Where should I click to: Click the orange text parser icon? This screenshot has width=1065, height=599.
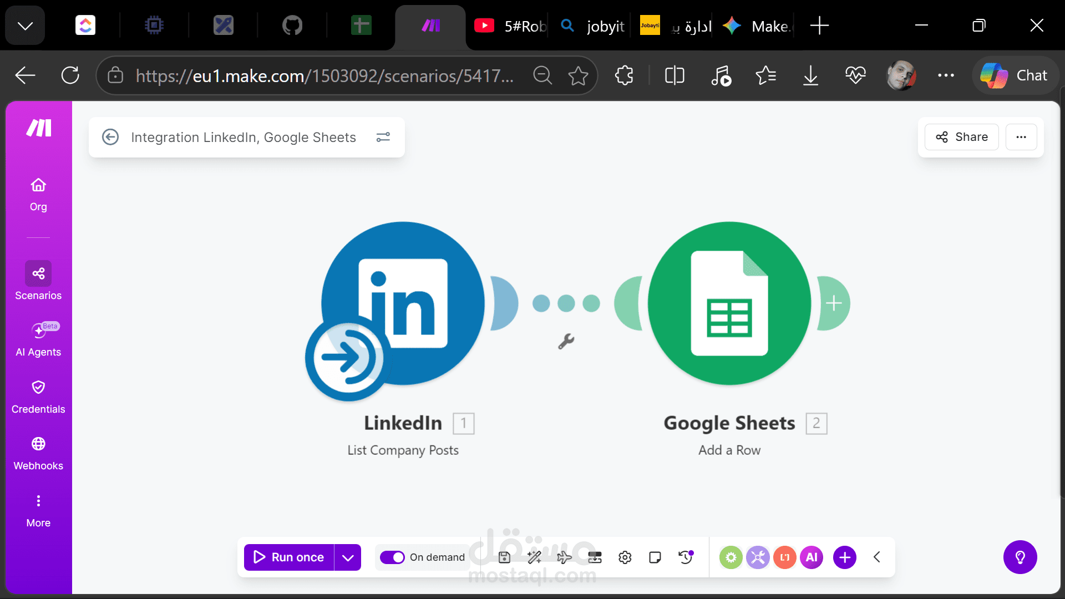(x=785, y=557)
